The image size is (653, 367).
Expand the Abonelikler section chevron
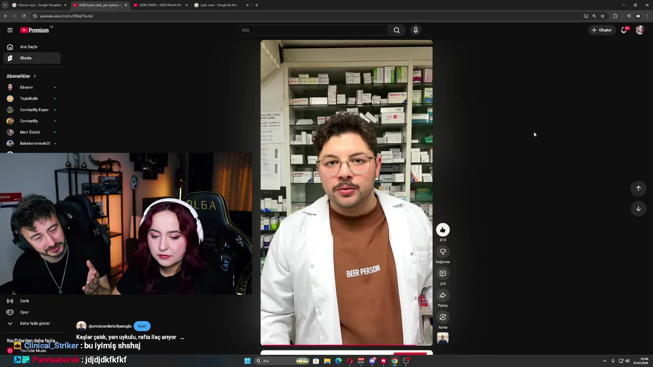(35, 76)
